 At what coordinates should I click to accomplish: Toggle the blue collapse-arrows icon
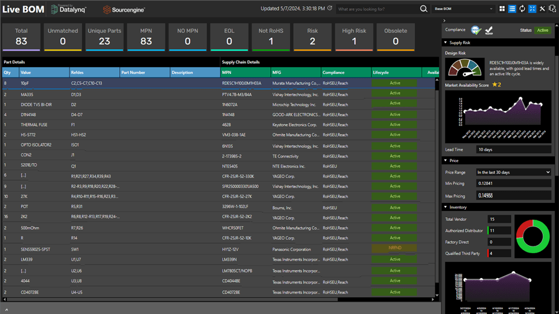[x=532, y=9]
